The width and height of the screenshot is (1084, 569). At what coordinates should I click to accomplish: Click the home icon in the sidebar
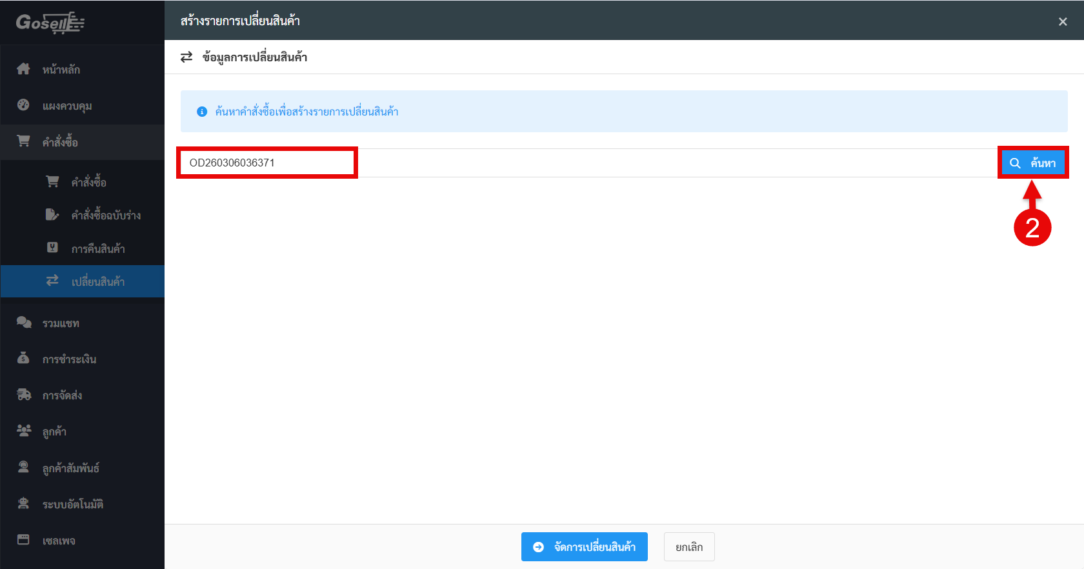[23, 69]
